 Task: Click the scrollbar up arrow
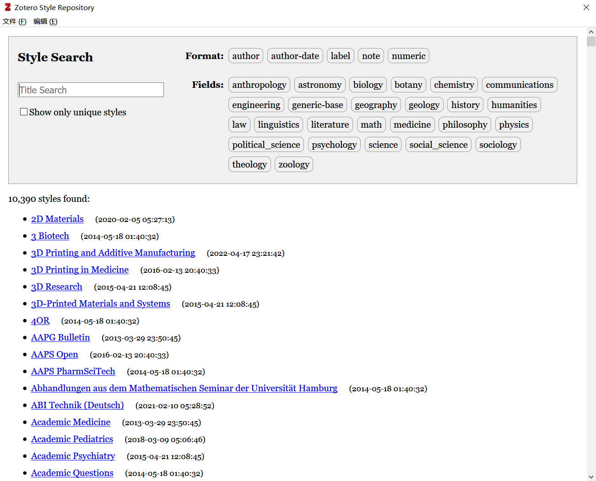pos(591,32)
